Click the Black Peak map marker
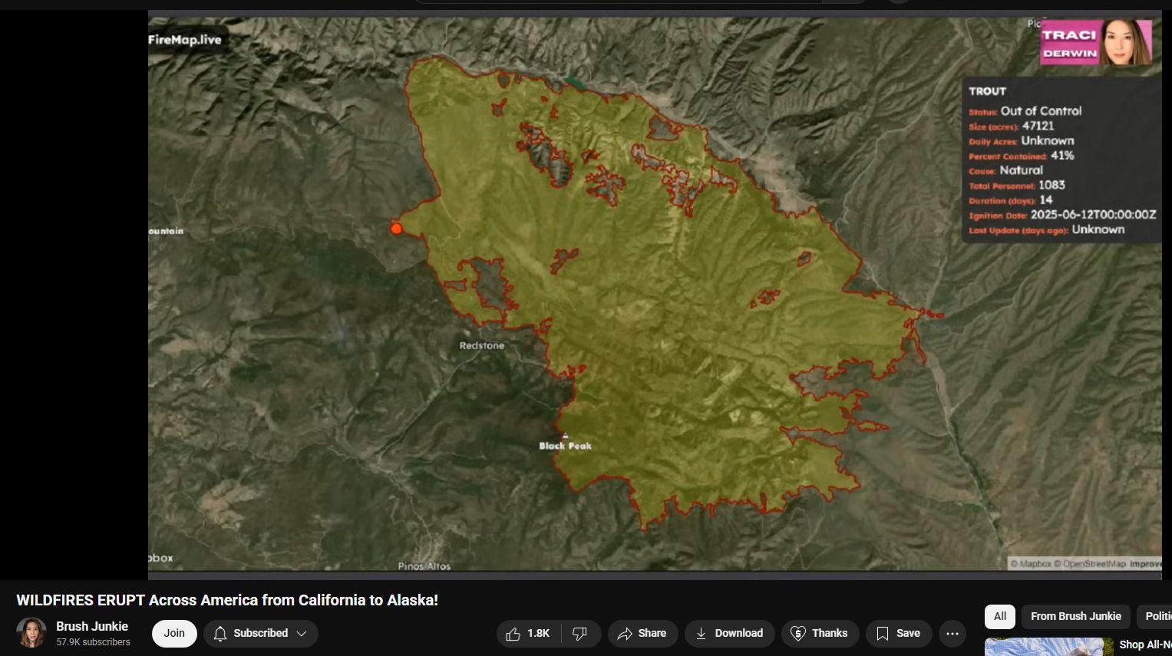This screenshot has width=1172, height=656. click(x=565, y=435)
